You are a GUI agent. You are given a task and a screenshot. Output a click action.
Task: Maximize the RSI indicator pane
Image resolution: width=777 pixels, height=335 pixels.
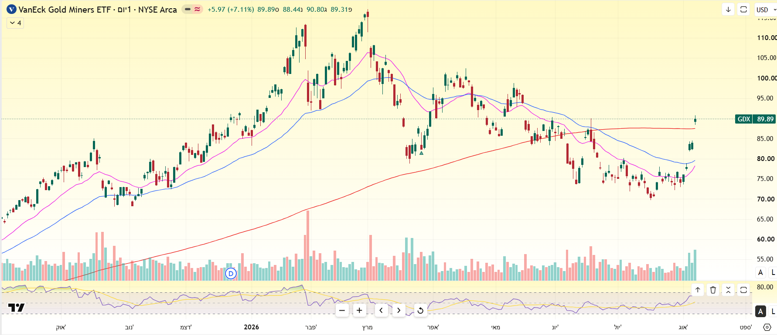click(x=744, y=290)
